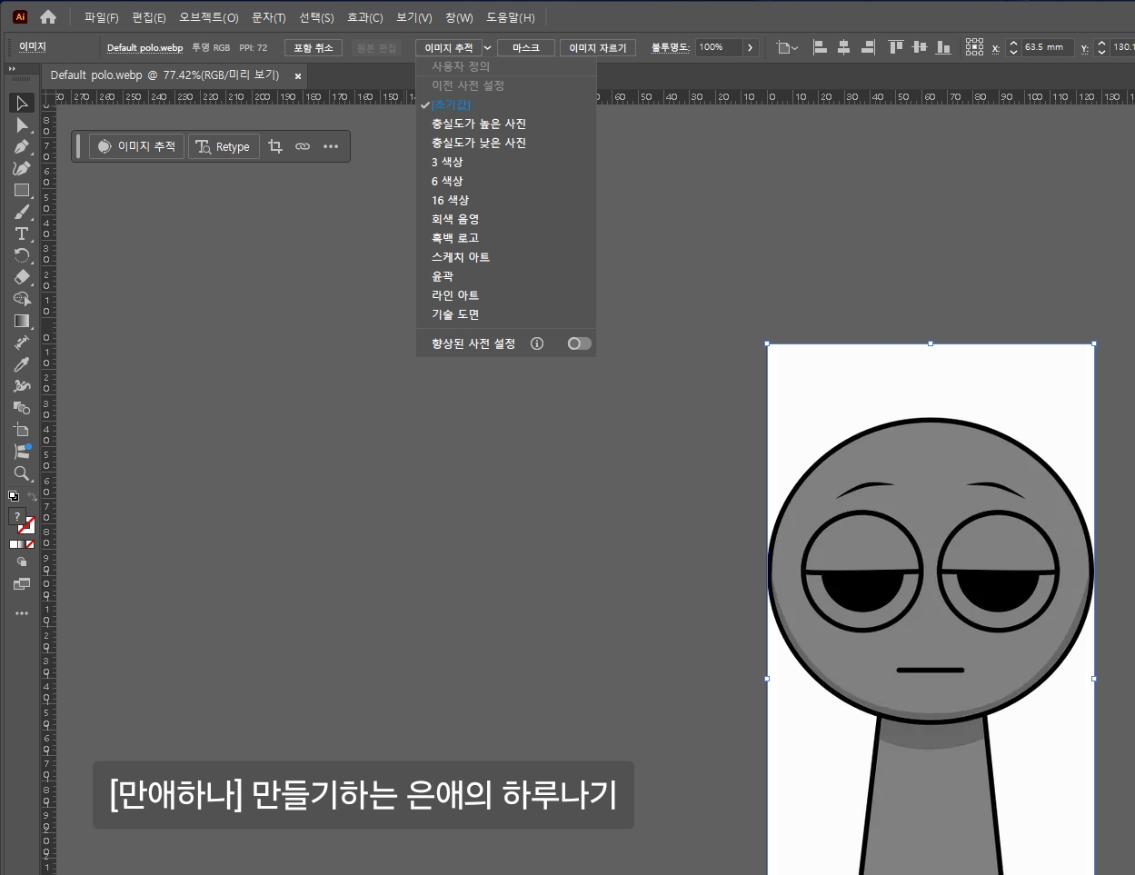Select the Shape Builder tool

[x=22, y=299]
